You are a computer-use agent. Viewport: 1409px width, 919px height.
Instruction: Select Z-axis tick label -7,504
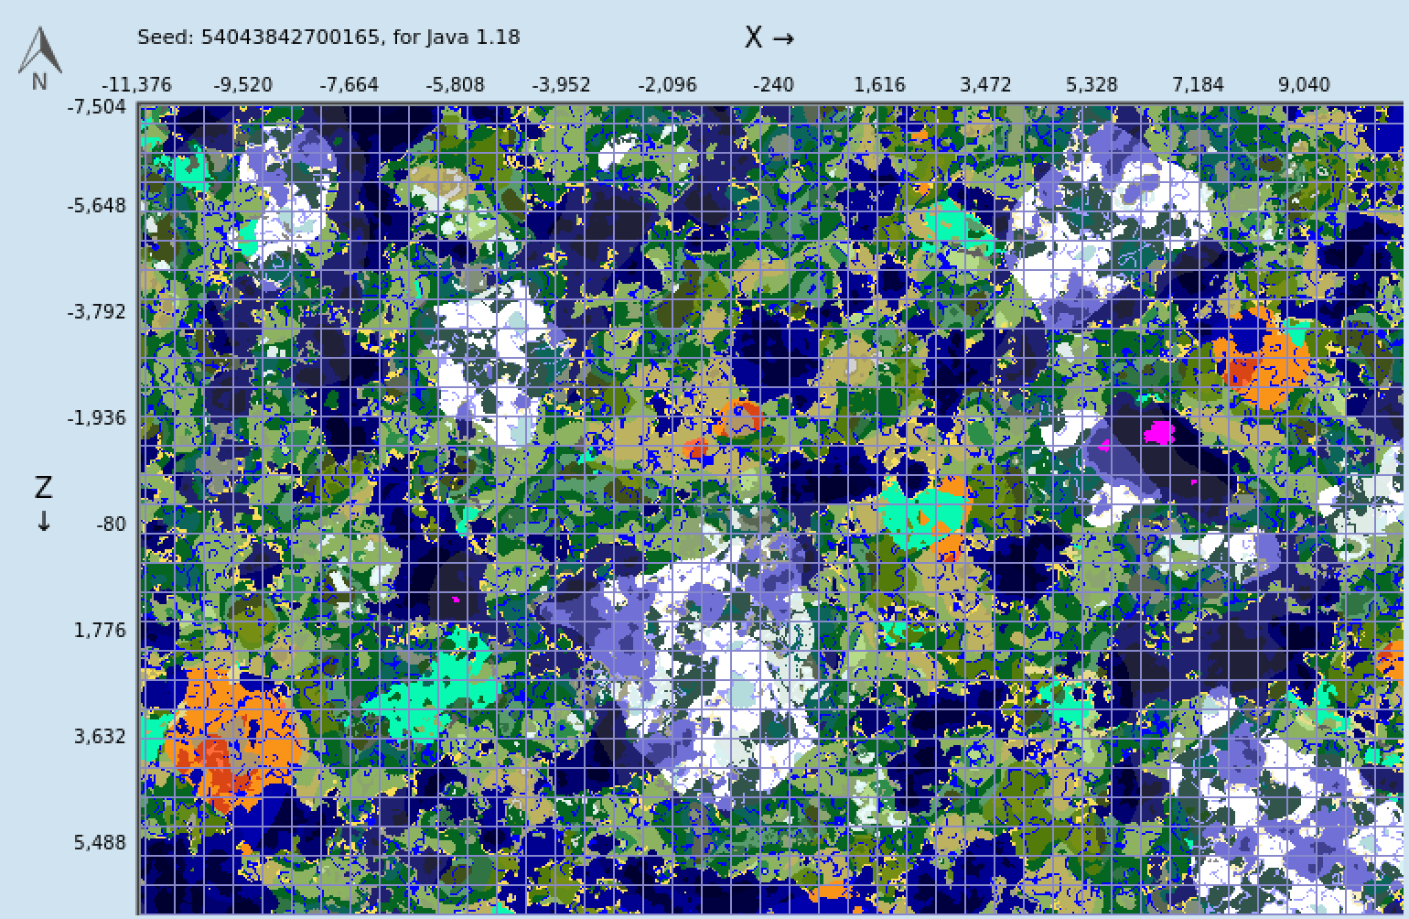tap(96, 107)
